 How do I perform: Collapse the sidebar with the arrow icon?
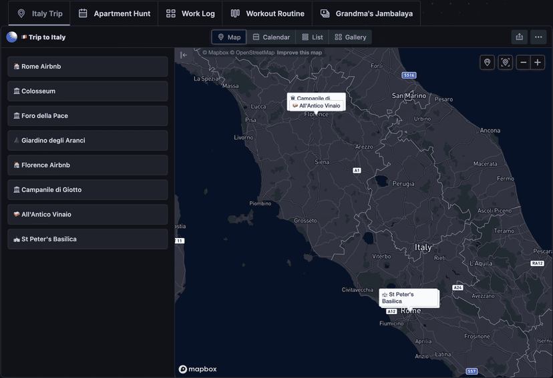point(184,55)
